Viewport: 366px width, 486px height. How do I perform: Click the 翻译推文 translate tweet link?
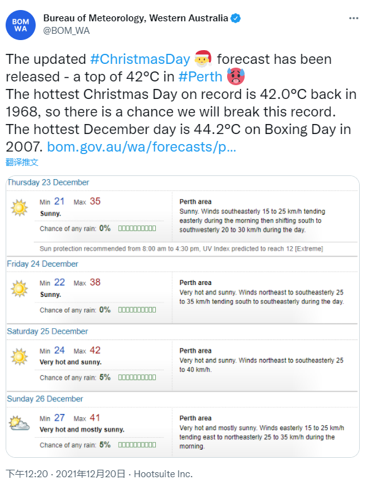point(22,162)
